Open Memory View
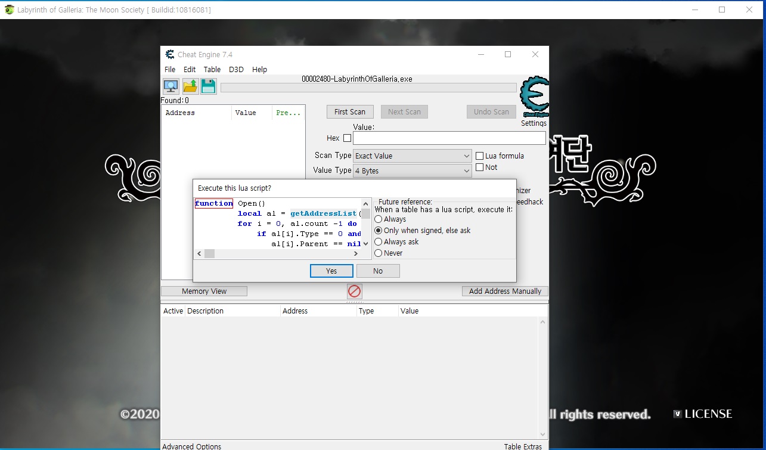 click(x=204, y=291)
